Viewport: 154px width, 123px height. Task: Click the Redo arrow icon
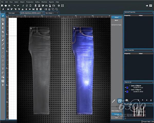coord(18,5)
